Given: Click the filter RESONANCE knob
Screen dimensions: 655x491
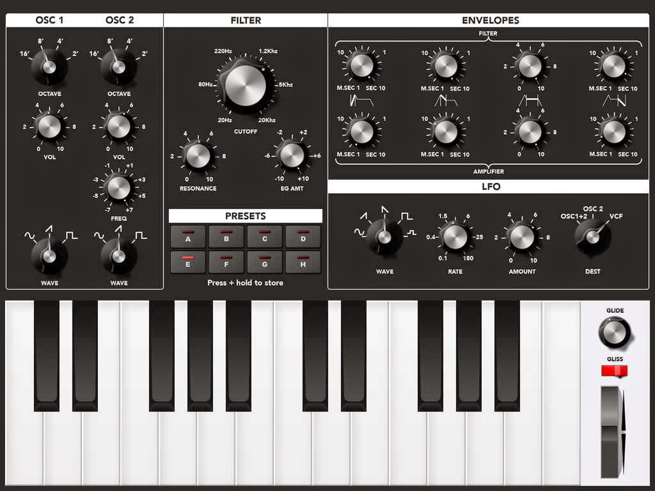Looking at the screenshot, I should (x=198, y=156).
